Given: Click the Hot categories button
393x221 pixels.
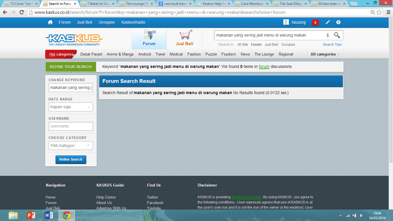Looking at the screenshot, I should (61, 54).
